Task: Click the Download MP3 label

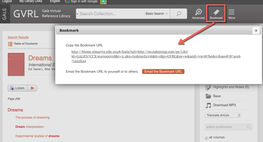Action: [225, 105]
